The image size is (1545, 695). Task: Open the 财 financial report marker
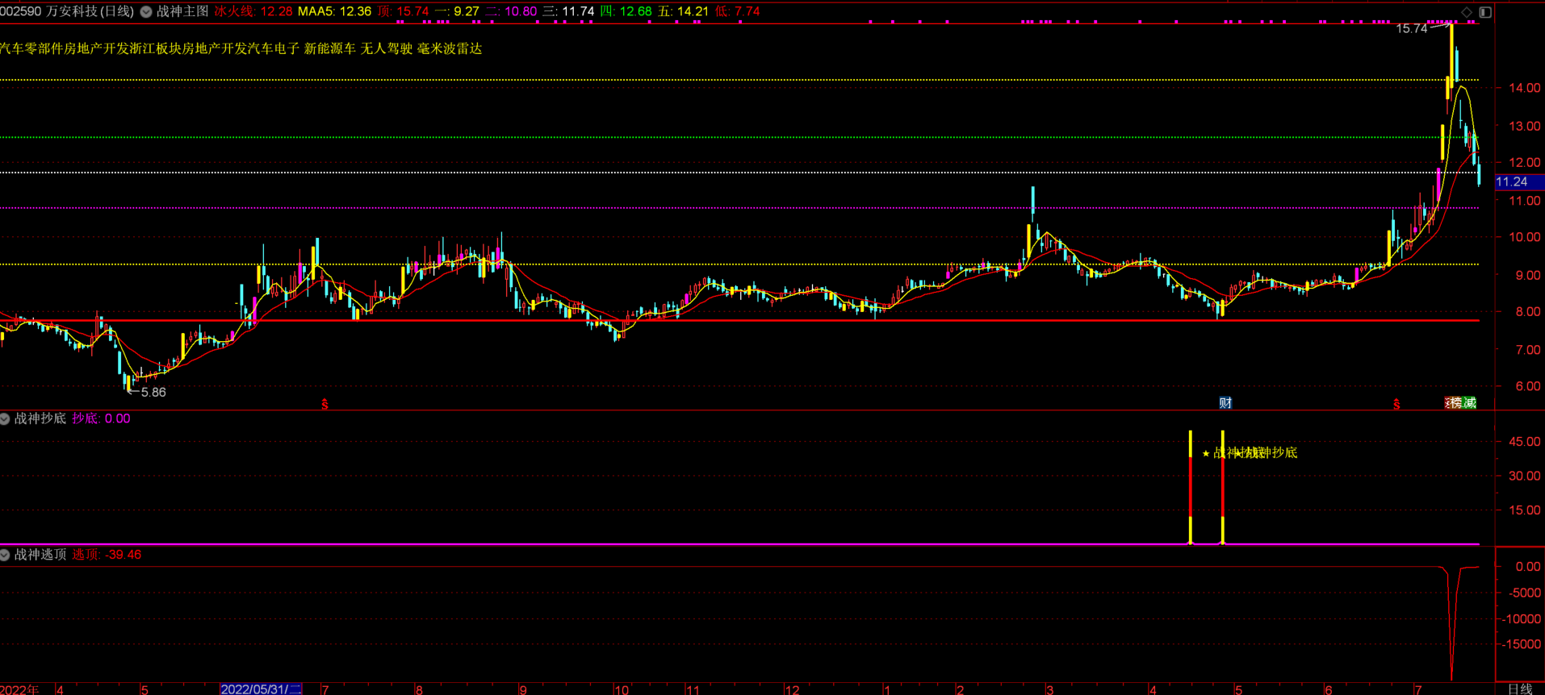point(1225,403)
